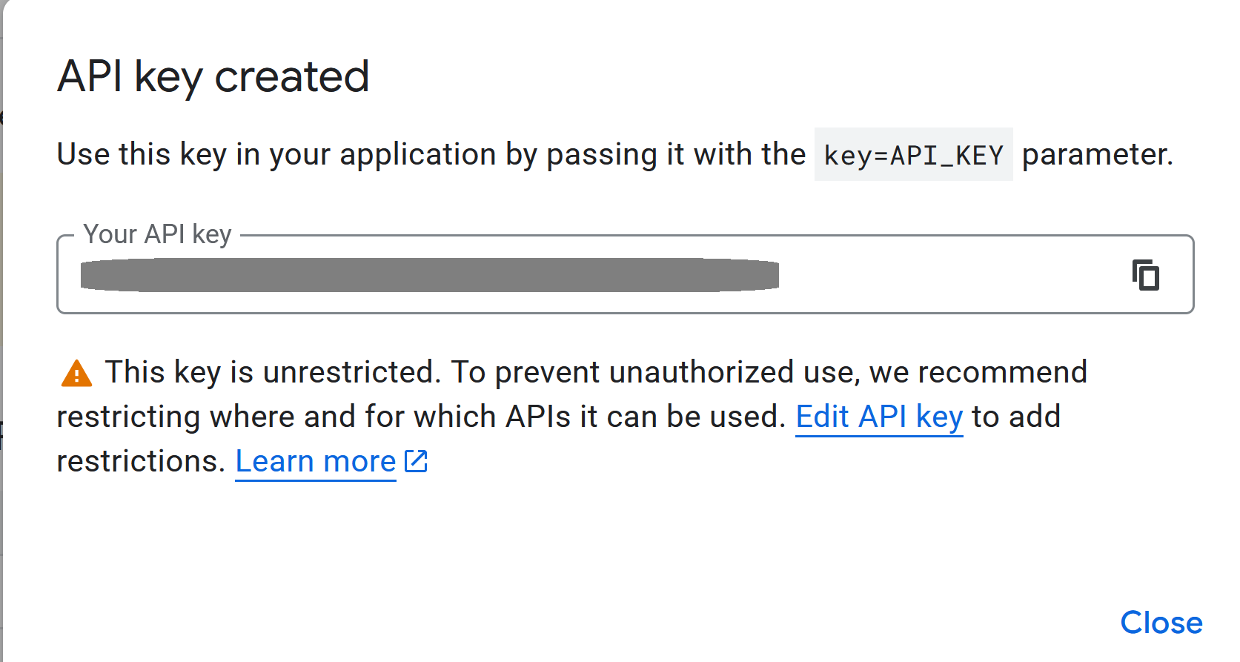Click the orange warning triangle icon
This screenshot has width=1240, height=662.
pos(76,374)
